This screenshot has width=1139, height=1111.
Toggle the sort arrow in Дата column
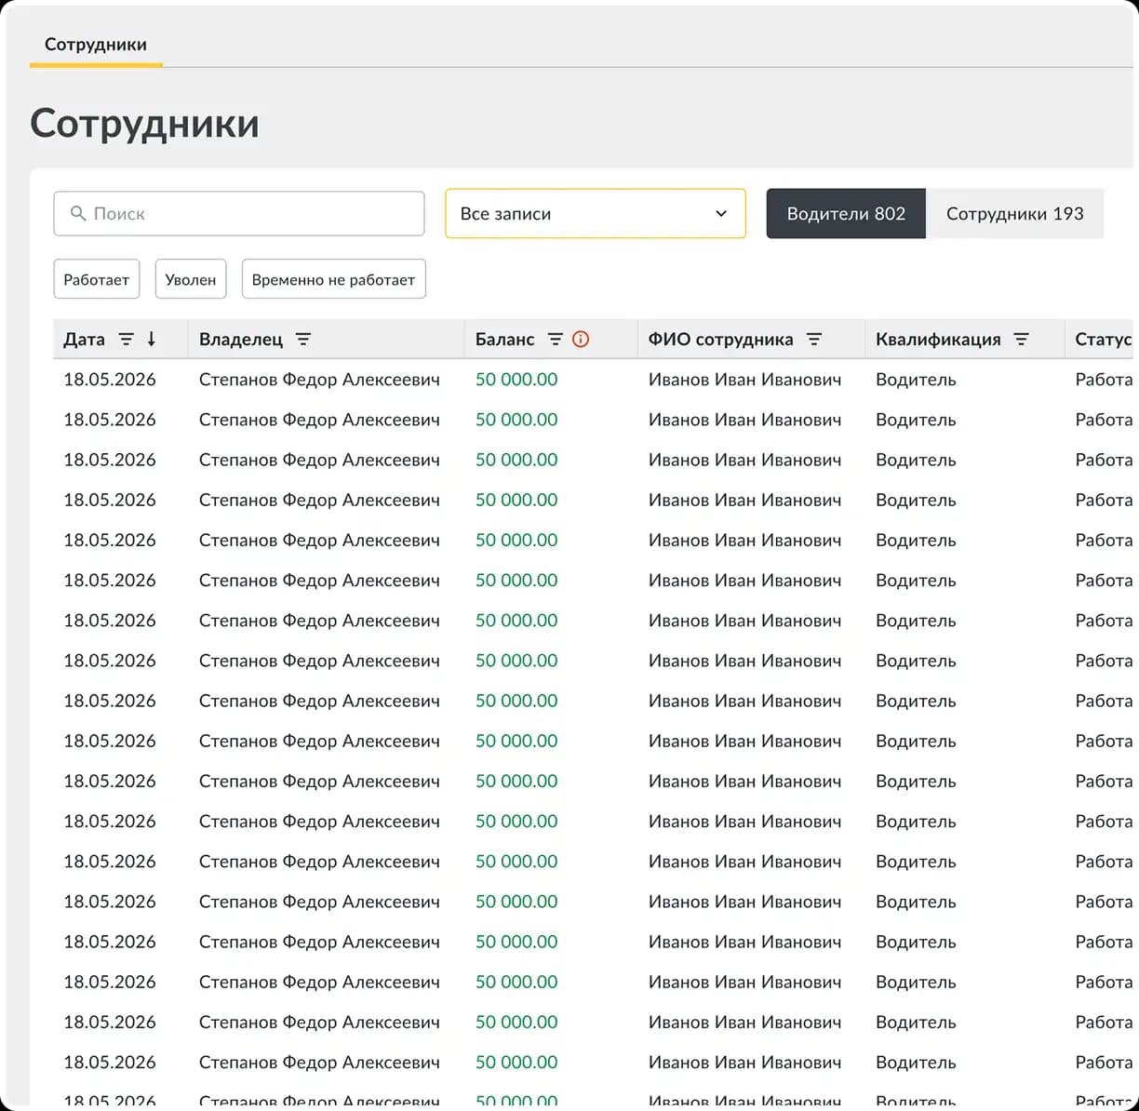(152, 340)
